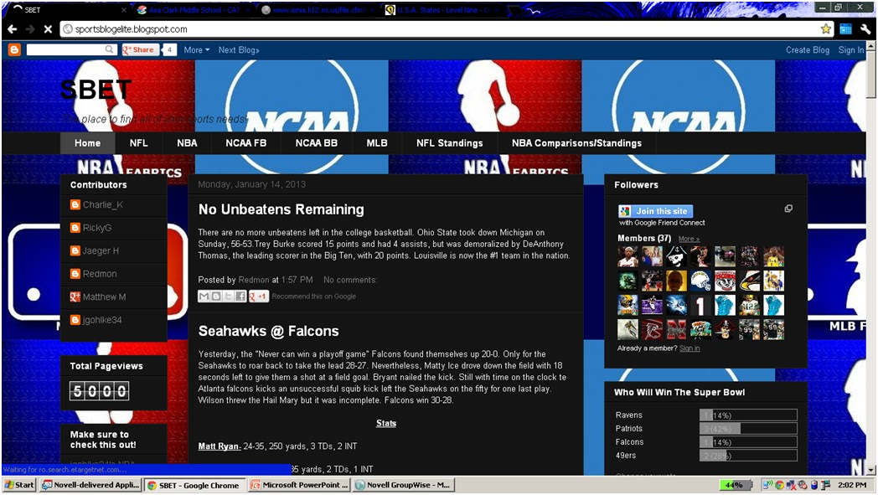The height and width of the screenshot is (495, 878).
Task: Open contributor Matthew M profile
Action: 104,296
